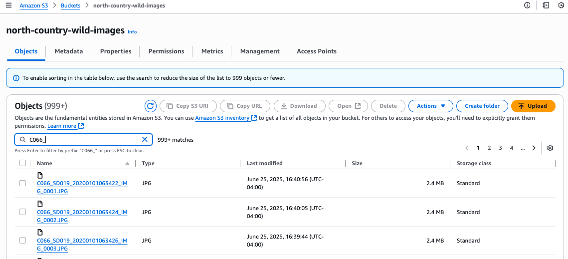Select checkbox for IMG_0003.JPG row

(x=22, y=240)
